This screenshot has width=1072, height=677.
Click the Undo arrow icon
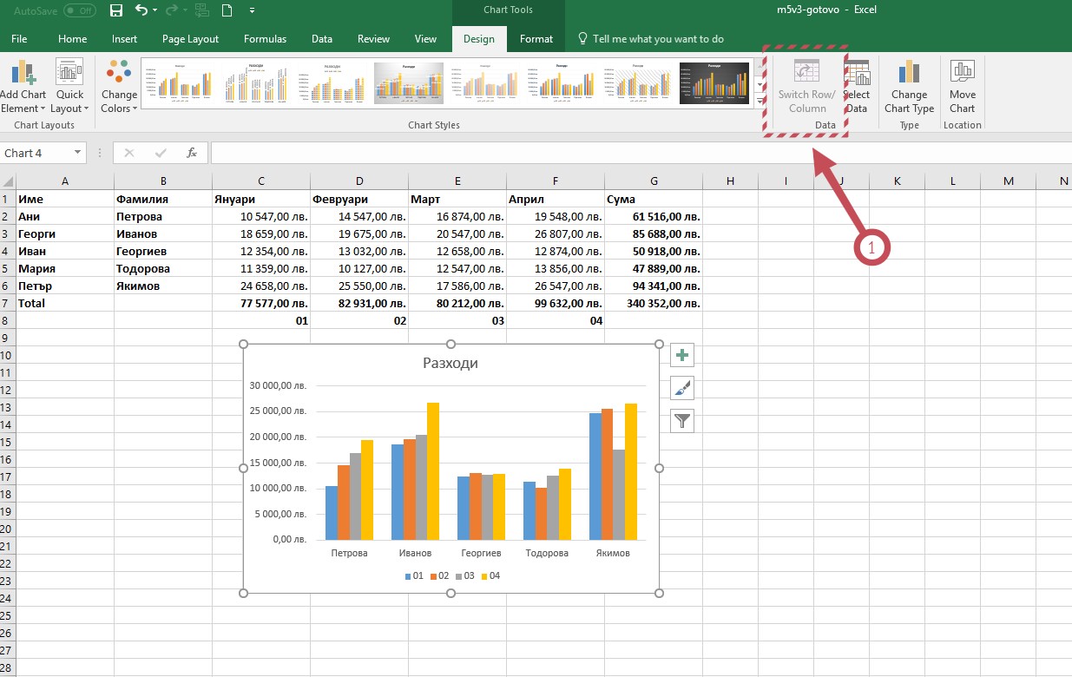pyautogui.click(x=141, y=10)
